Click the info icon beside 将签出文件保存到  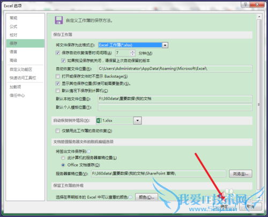(x=89, y=151)
